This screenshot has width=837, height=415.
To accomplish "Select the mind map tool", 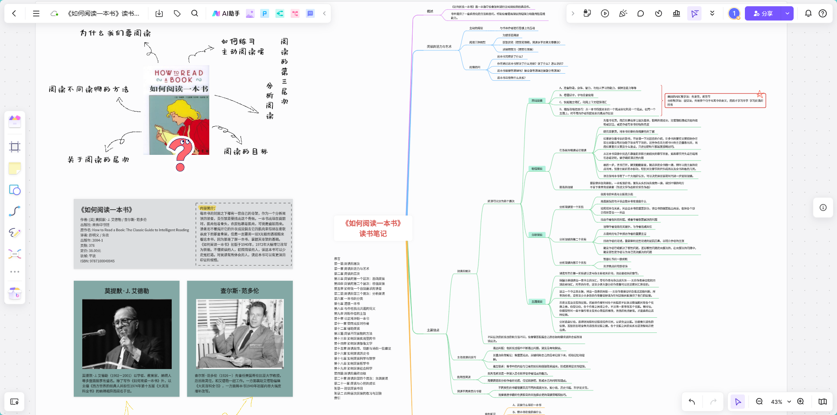I will click(15, 254).
